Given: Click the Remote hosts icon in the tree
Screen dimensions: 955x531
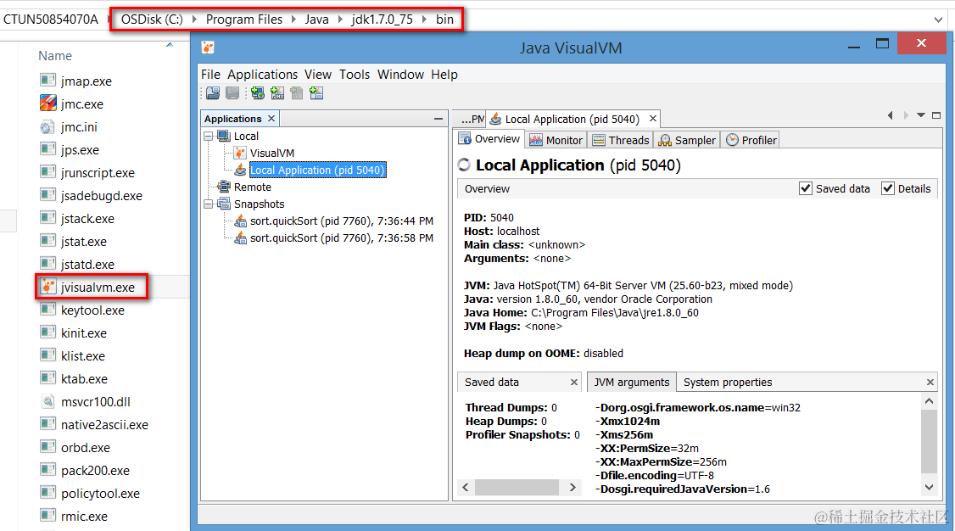Looking at the screenshot, I should tap(224, 187).
